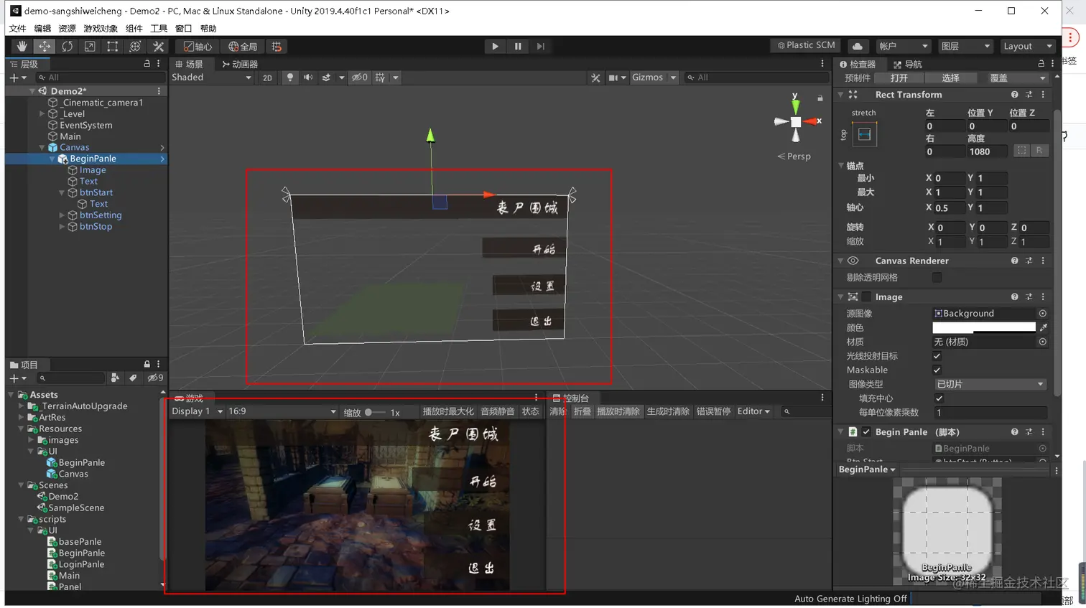Image resolution: width=1086 pixels, height=608 pixels.
Task: Toggle 播放时最大化 Maximize On Play button
Action: tap(448, 412)
